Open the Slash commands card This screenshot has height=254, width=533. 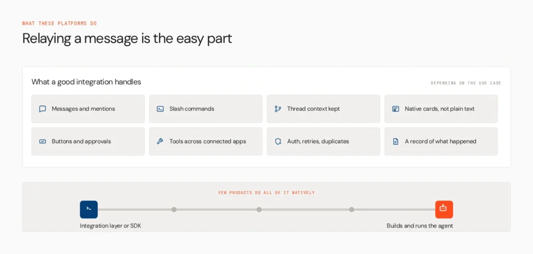(x=206, y=109)
